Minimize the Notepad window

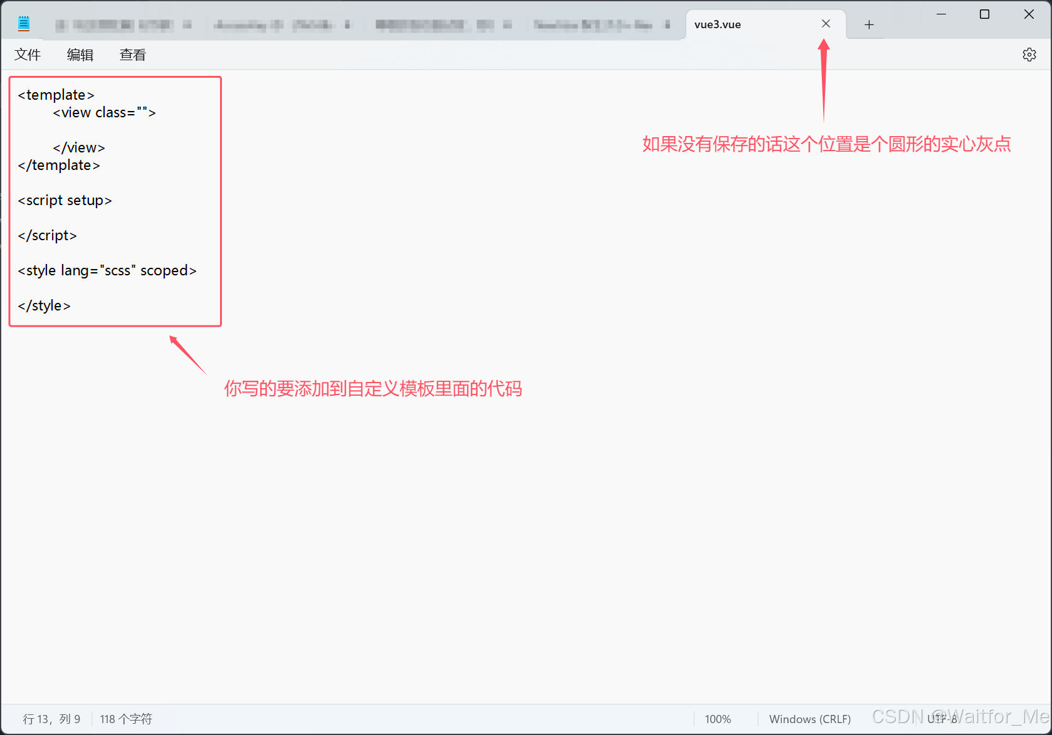[941, 14]
